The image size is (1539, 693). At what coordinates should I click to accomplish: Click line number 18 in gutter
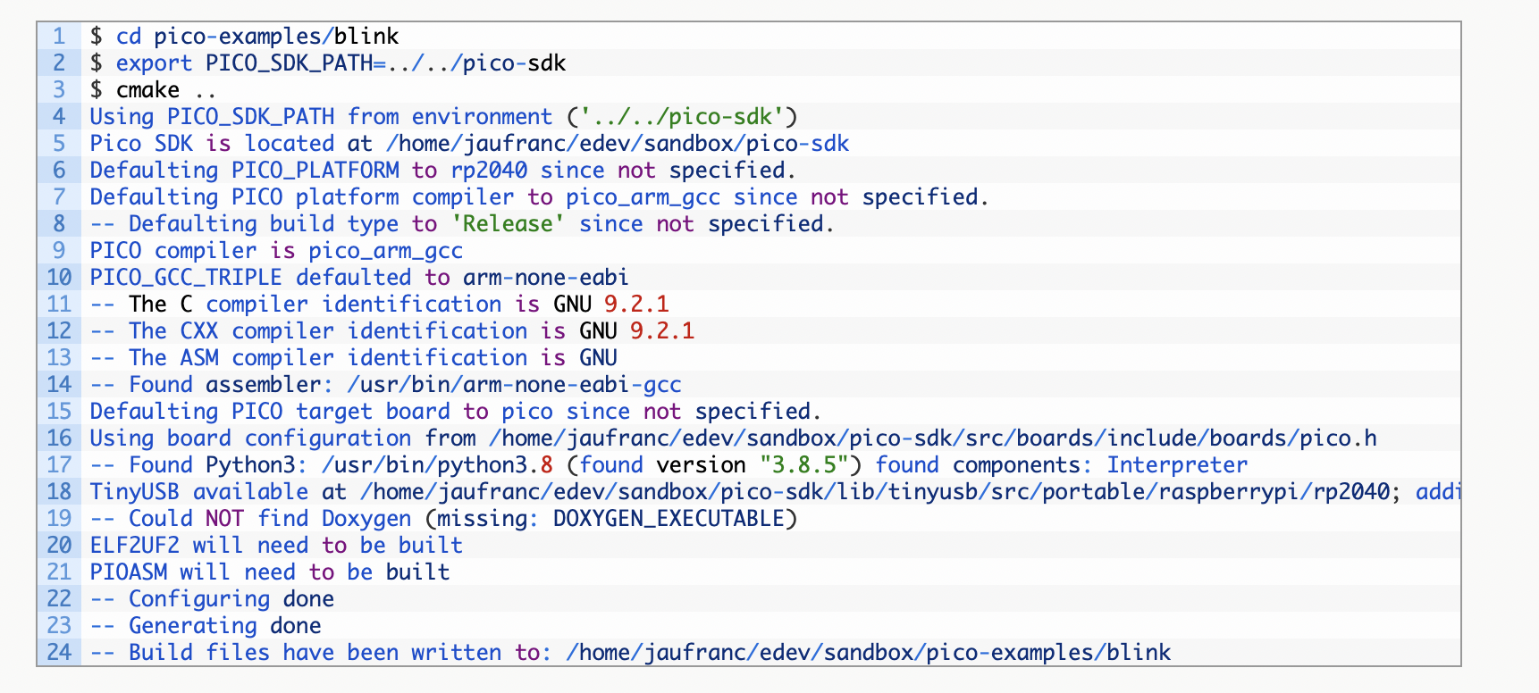tap(60, 492)
